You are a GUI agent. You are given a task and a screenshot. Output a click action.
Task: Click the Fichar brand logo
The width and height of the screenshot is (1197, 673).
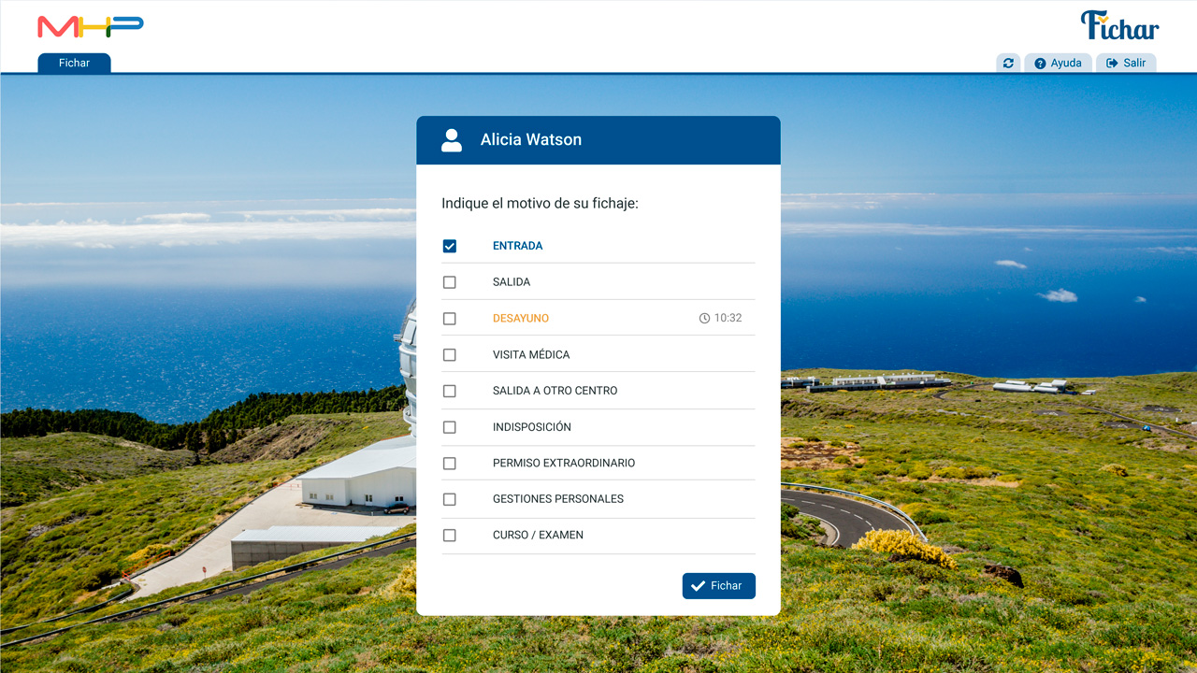(x=1119, y=25)
